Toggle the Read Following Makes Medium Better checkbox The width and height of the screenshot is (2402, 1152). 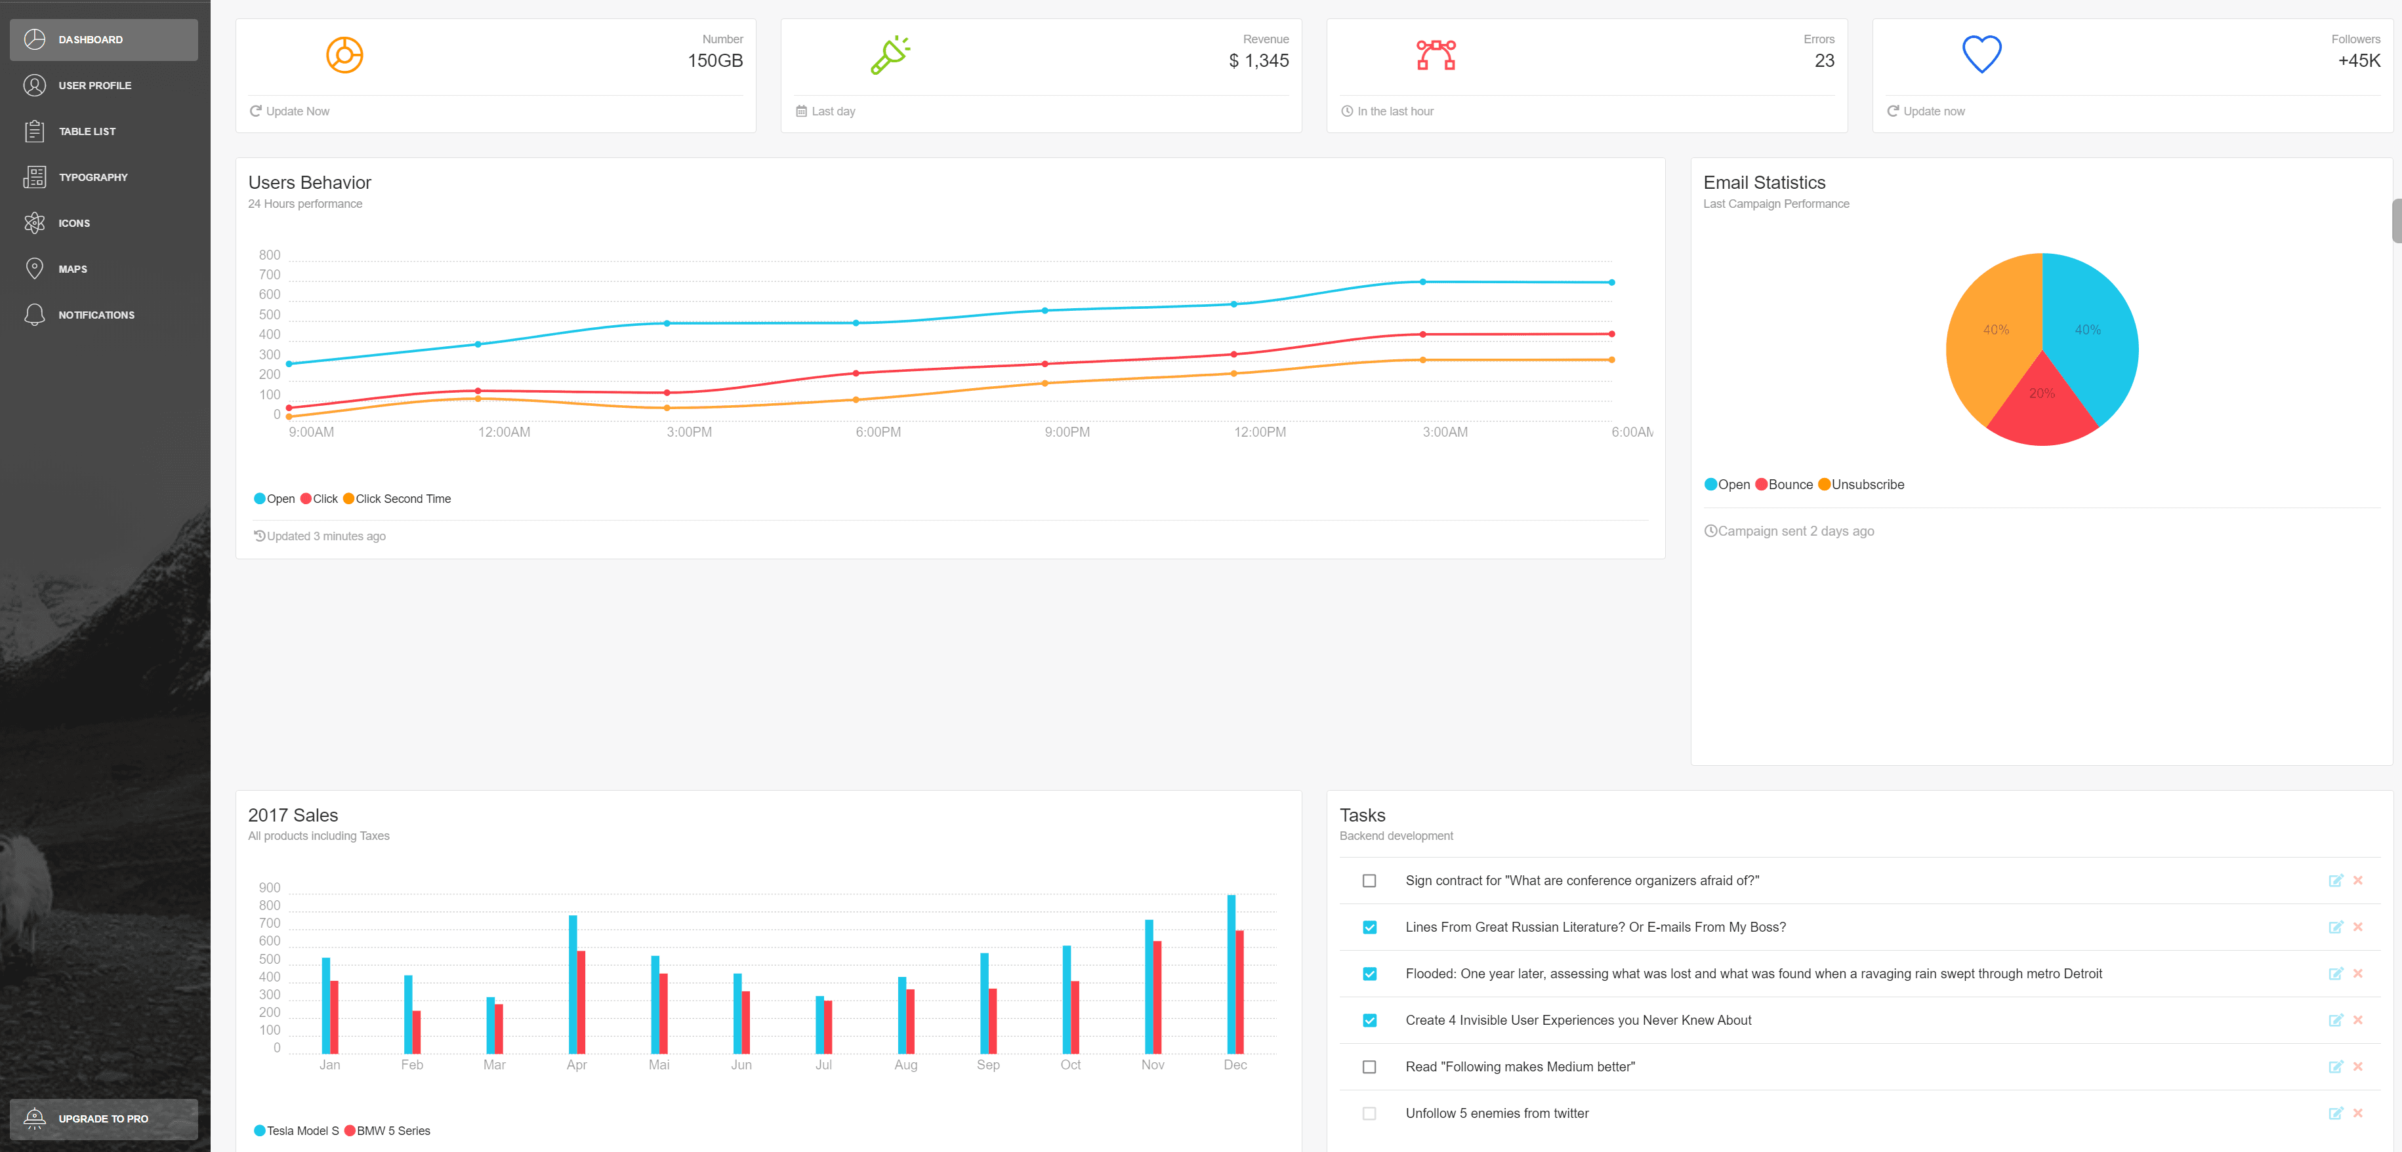1368,1066
